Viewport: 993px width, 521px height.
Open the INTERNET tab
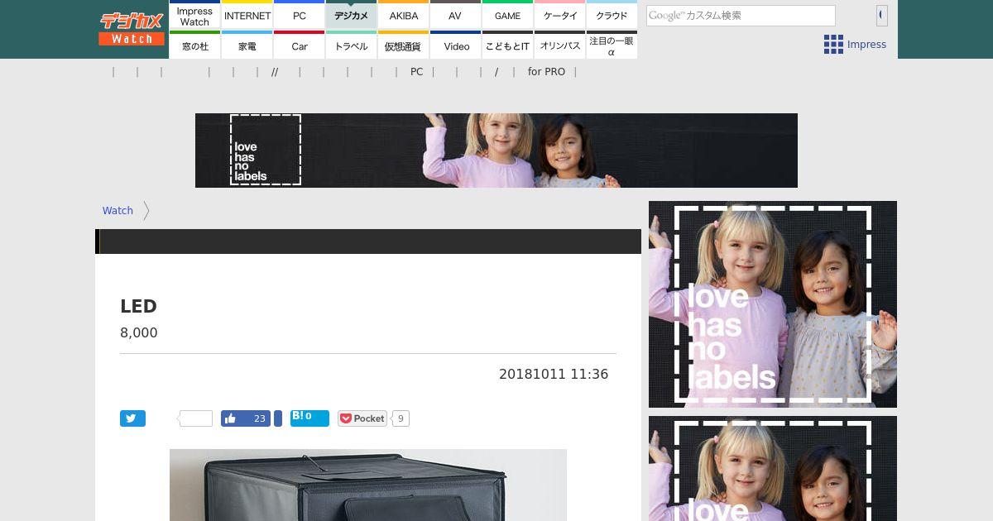[247, 16]
